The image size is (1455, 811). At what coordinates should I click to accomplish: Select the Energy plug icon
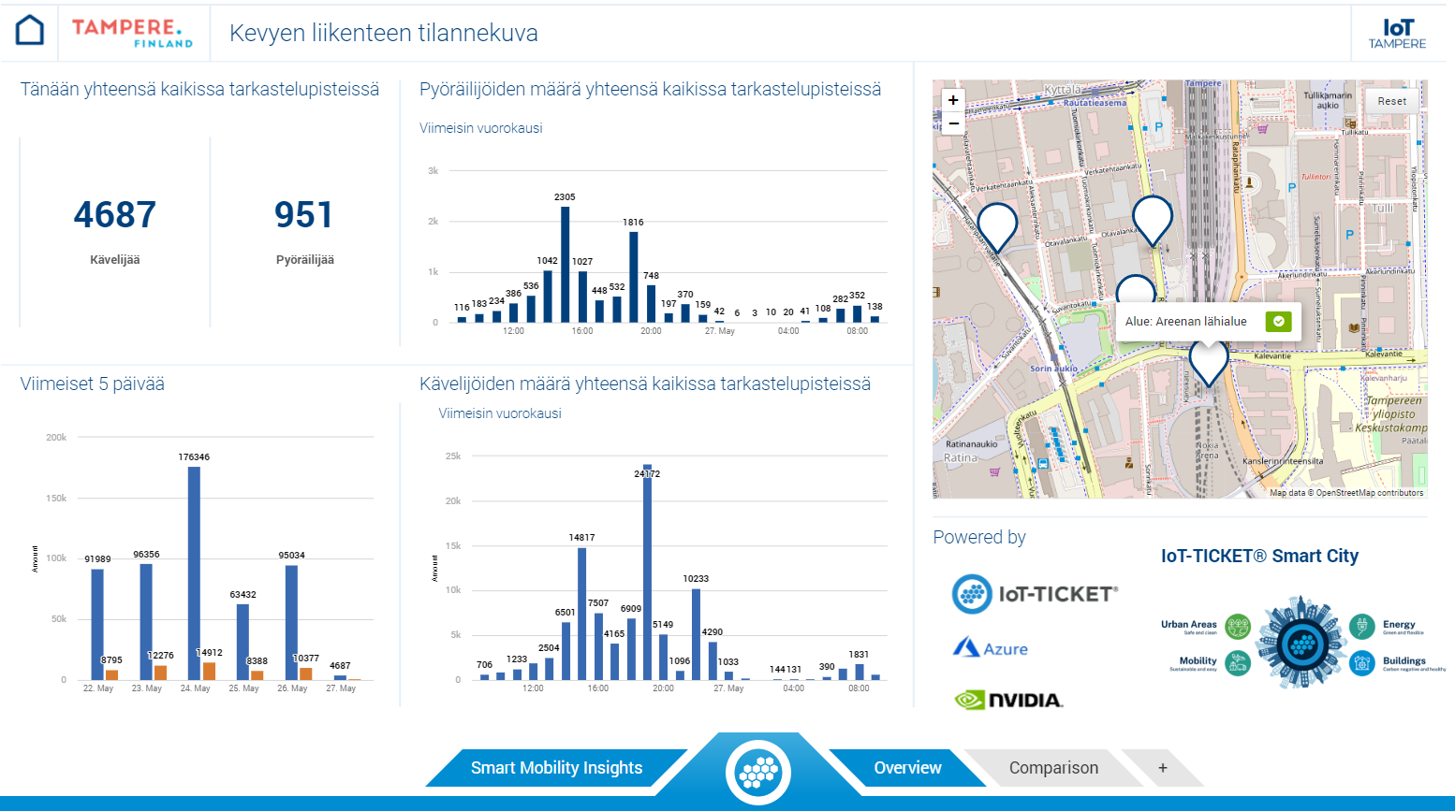point(1362,627)
